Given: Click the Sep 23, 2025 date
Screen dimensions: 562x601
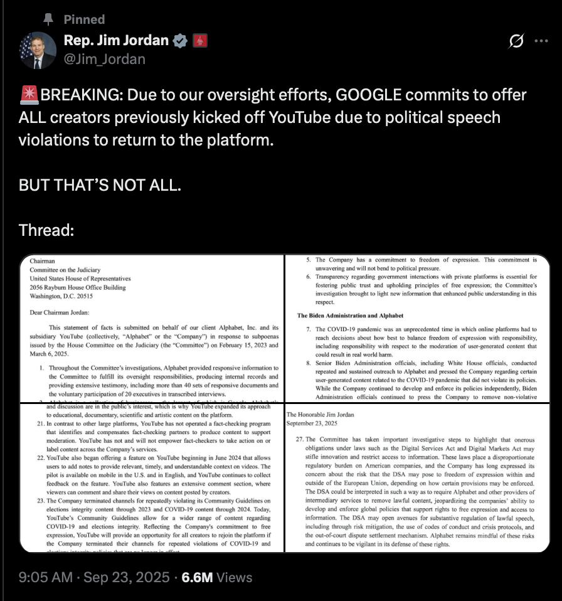Looking at the screenshot, I should 128,577.
